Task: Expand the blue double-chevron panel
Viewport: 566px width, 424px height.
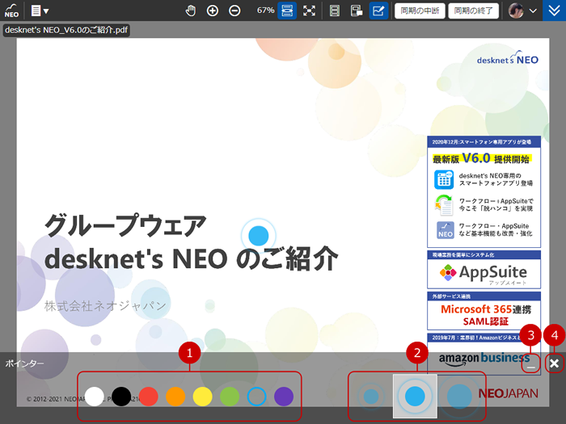Action: (x=554, y=10)
